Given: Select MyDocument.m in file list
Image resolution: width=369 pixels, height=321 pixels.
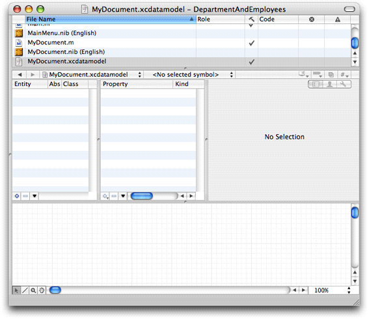Looking at the screenshot, I should (x=181, y=43).
